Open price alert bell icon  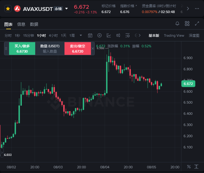(177, 24)
